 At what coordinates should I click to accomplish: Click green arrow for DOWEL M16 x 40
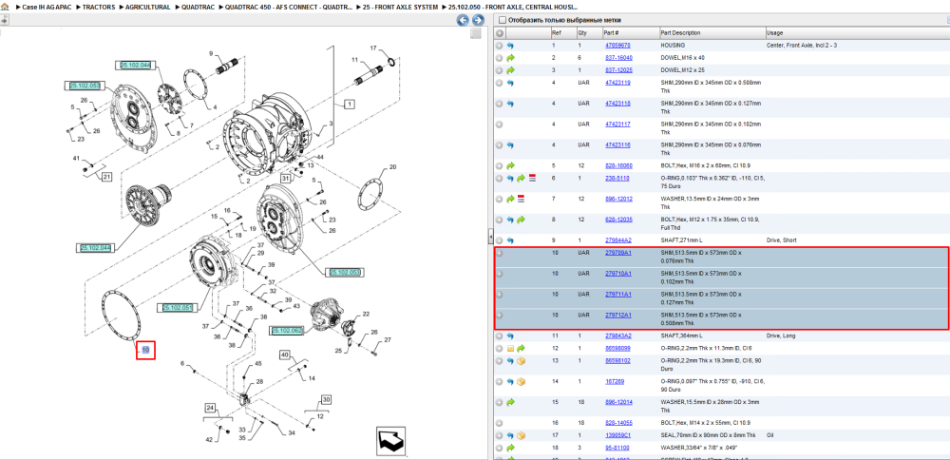coord(510,58)
